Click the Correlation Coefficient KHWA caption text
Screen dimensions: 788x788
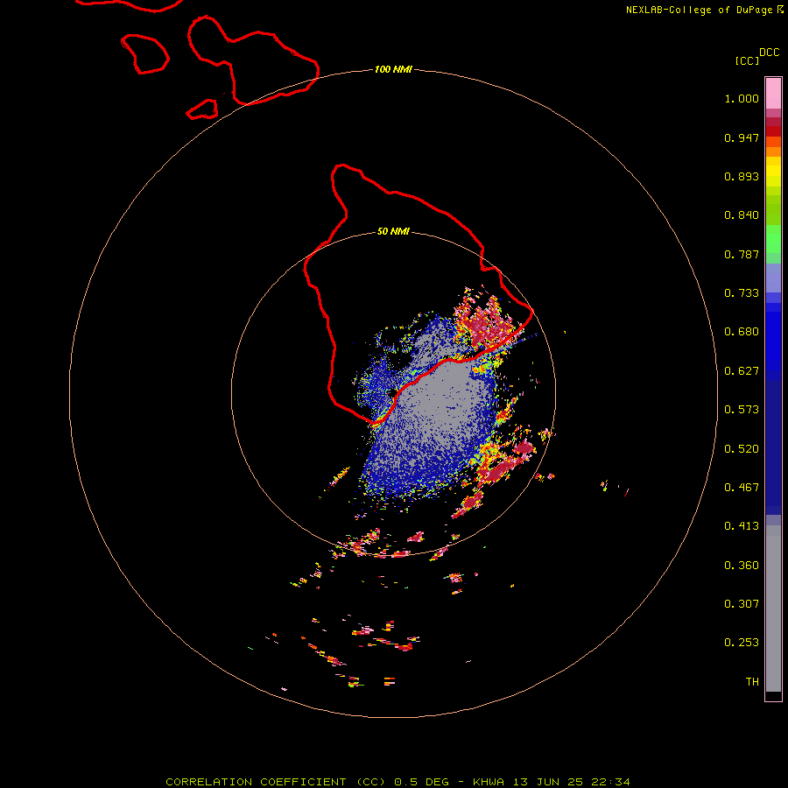[x=398, y=782]
